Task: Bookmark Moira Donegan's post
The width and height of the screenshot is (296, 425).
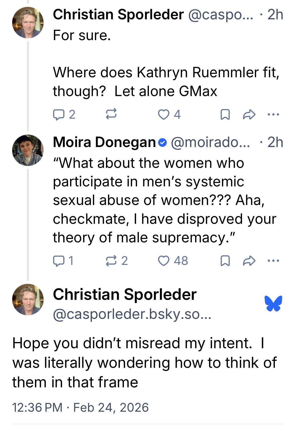Action: (x=225, y=261)
